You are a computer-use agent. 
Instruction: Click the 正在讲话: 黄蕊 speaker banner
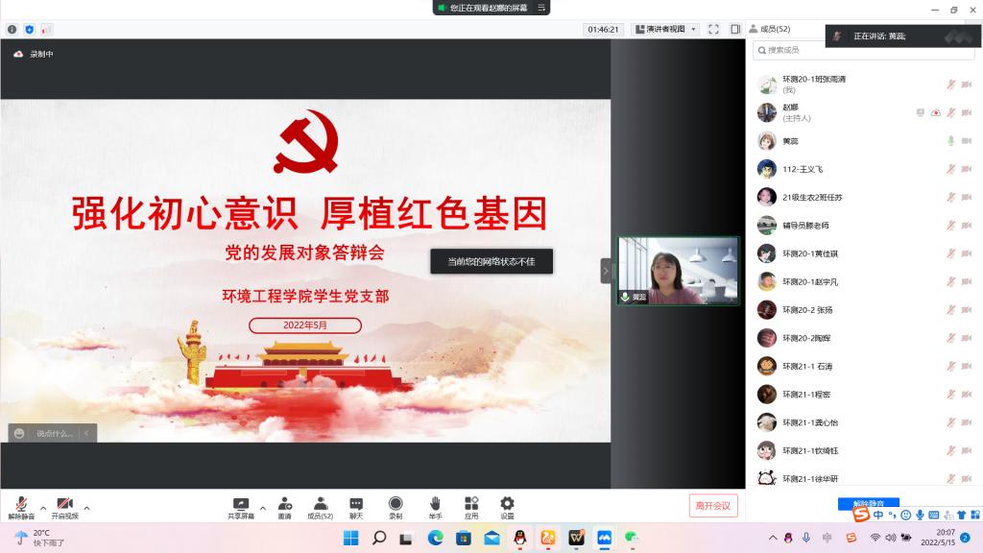pyautogui.click(x=902, y=36)
